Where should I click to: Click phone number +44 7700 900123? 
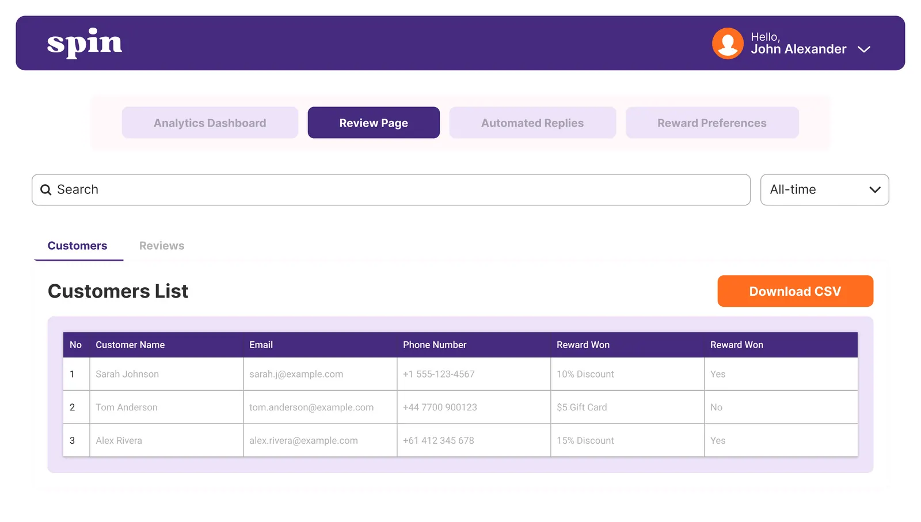coord(440,407)
